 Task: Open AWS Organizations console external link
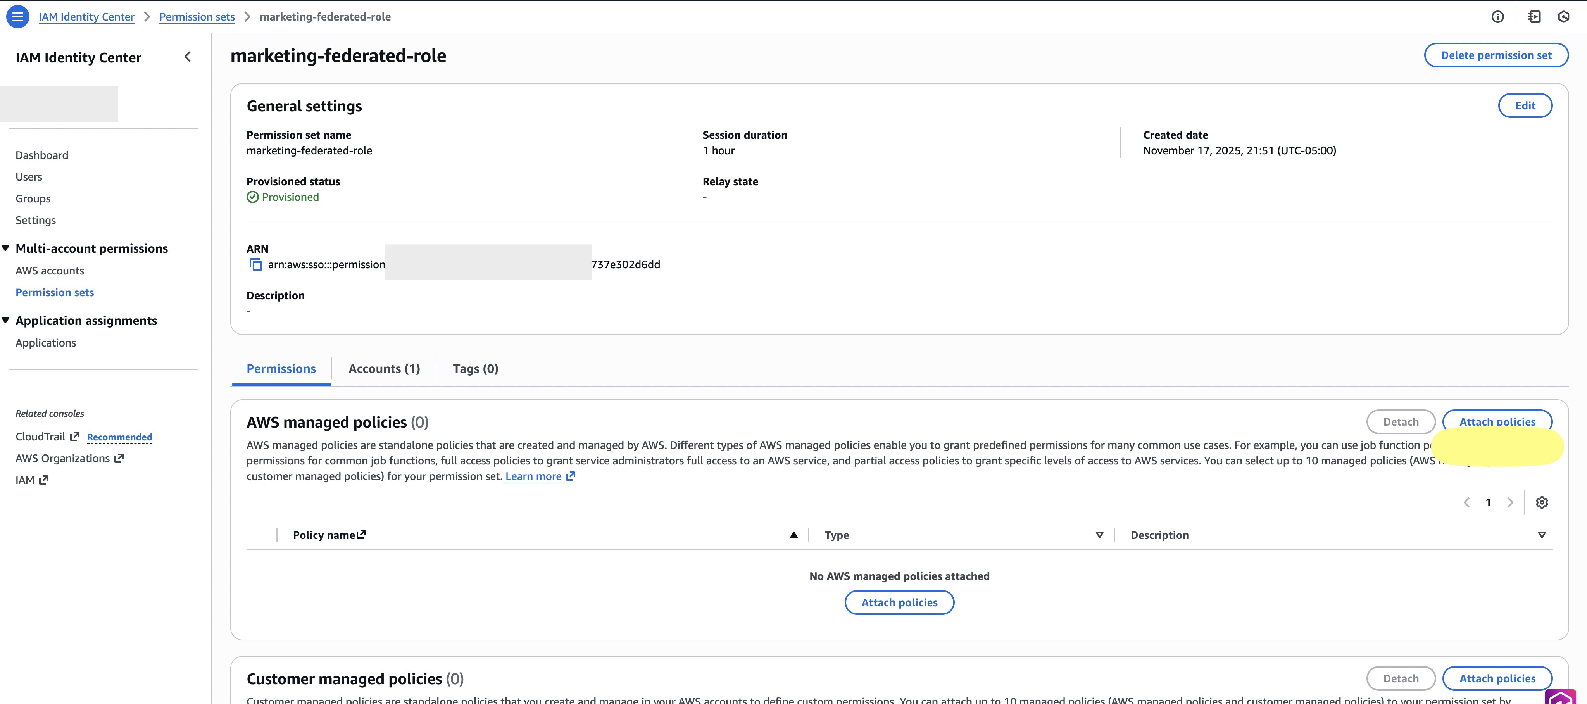click(118, 457)
